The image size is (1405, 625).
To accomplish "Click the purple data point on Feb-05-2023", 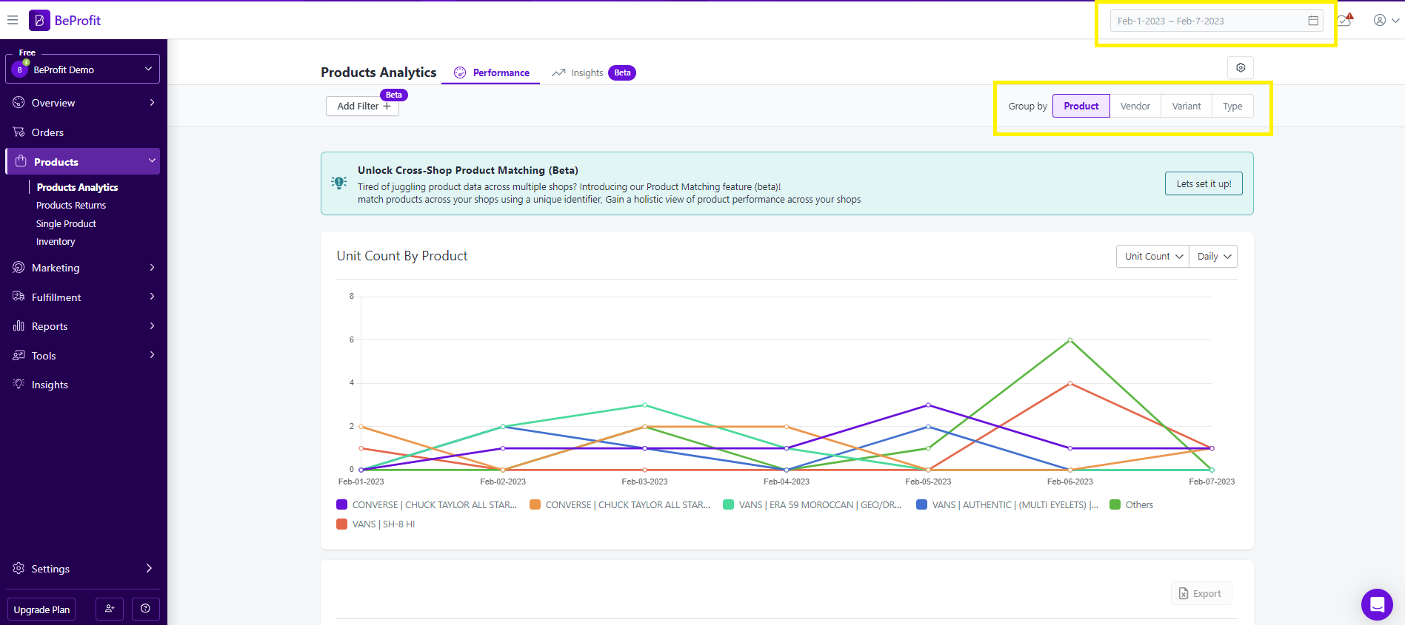I will click(x=928, y=405).
